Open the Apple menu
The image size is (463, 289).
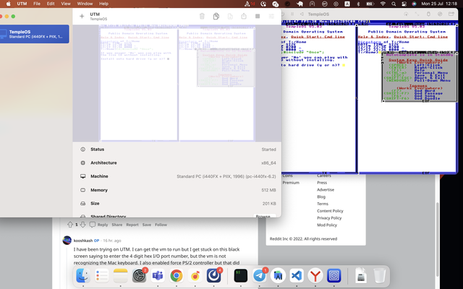click(x=8, y=4)
